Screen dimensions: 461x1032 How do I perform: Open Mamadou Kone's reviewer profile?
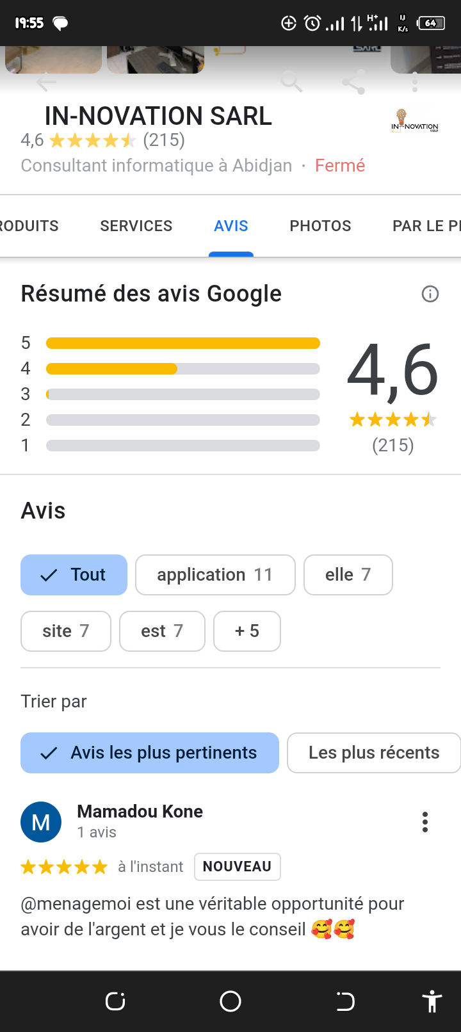pyautogui.click(x=140, y=812)
